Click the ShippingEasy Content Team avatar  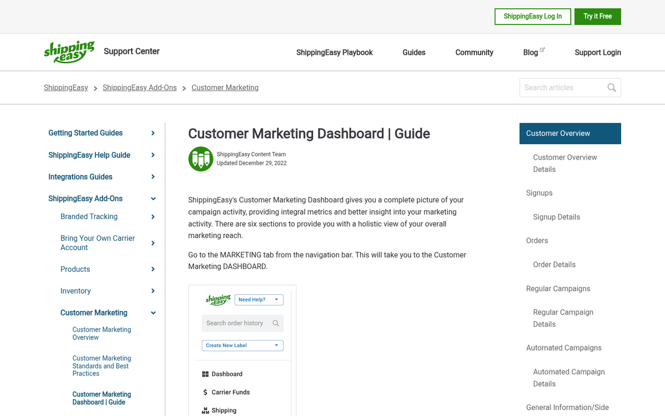201,159
